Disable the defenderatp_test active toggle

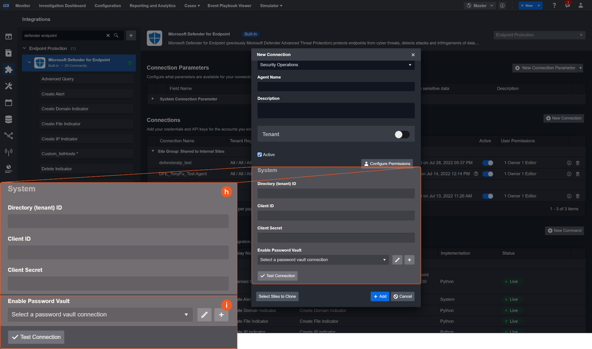[488, 163]
